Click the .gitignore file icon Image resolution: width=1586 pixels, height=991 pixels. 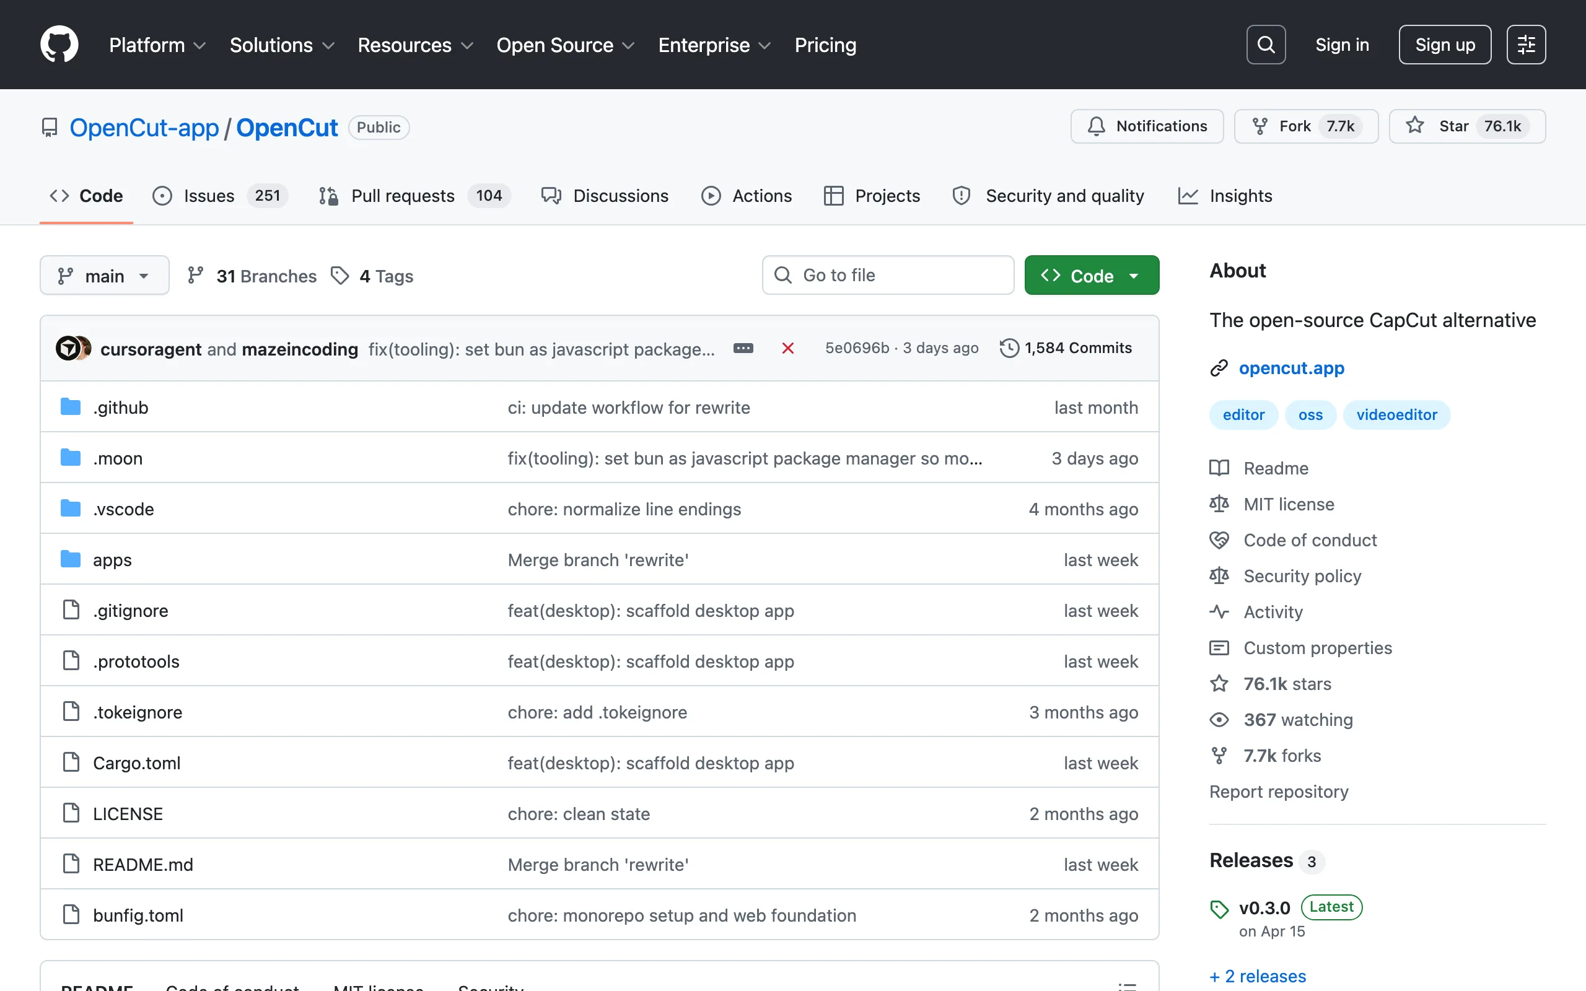coord(71,610)
